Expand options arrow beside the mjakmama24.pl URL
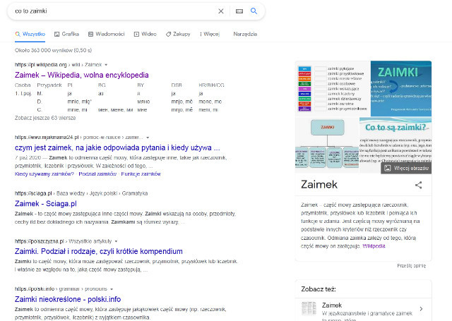The height and width of the screenshot is (321, 452). (x=148, y=136)
